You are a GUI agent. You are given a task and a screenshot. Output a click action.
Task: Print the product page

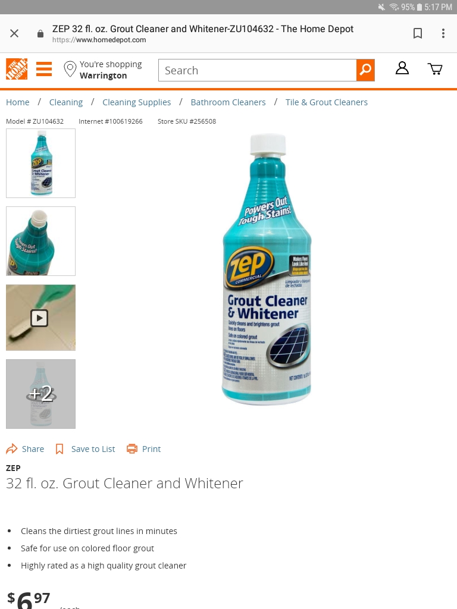pyautogui.click(x=144, y=449)
